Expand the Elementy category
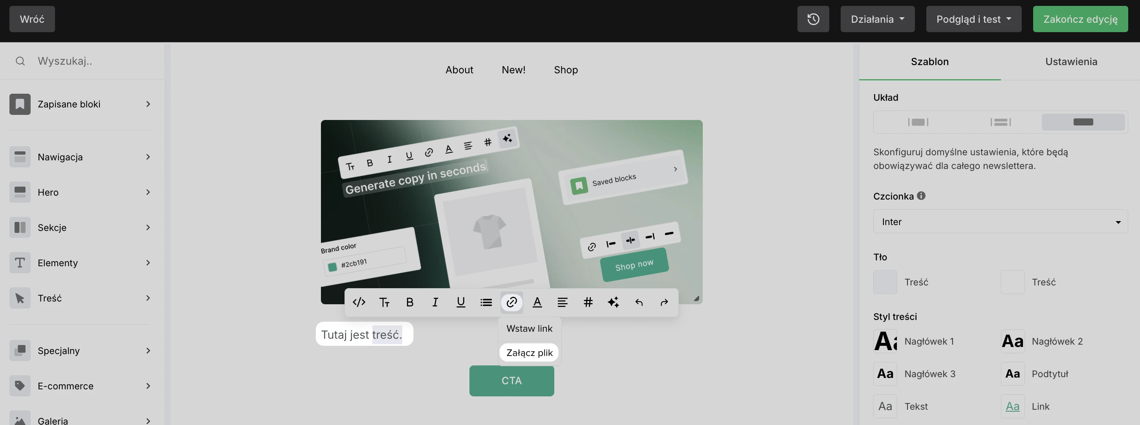1140x425 pixels. [148, 263]
